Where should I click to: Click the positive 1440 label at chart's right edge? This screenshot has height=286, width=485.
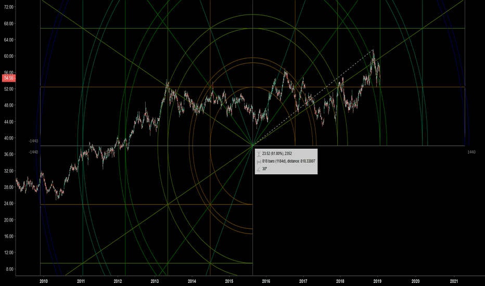471,152
